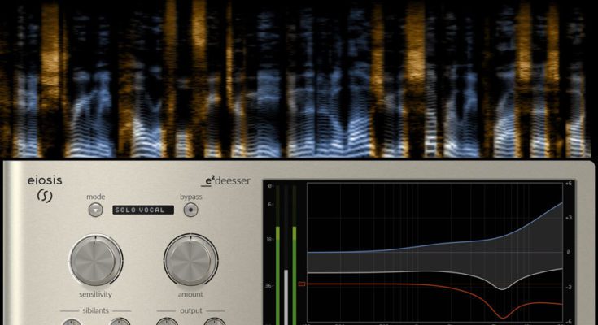Click the dip in the orange curve

tap(501, 315)
